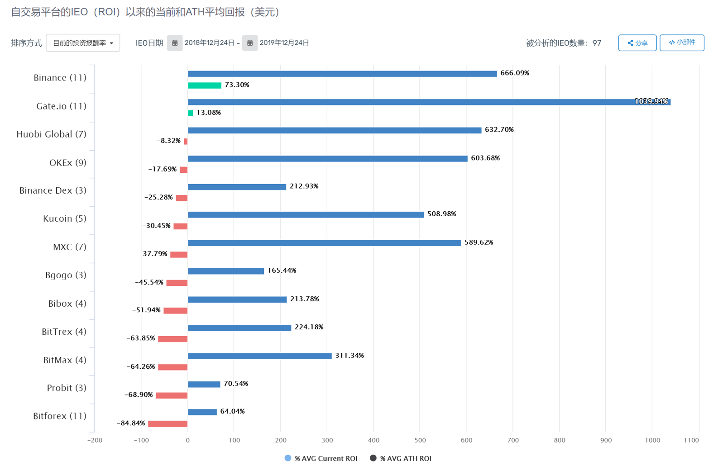Click the Bgogo -45.54% bar
Screen dimensions: 718x466
177,283
